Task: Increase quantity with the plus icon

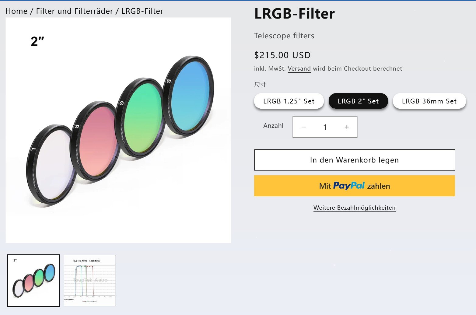Action: pyautogui.click(x=347, y=127)
